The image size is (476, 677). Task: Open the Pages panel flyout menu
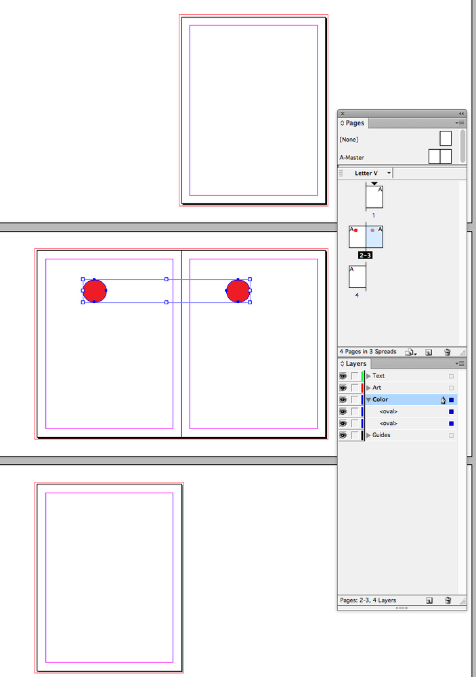(x=460, y=123)
